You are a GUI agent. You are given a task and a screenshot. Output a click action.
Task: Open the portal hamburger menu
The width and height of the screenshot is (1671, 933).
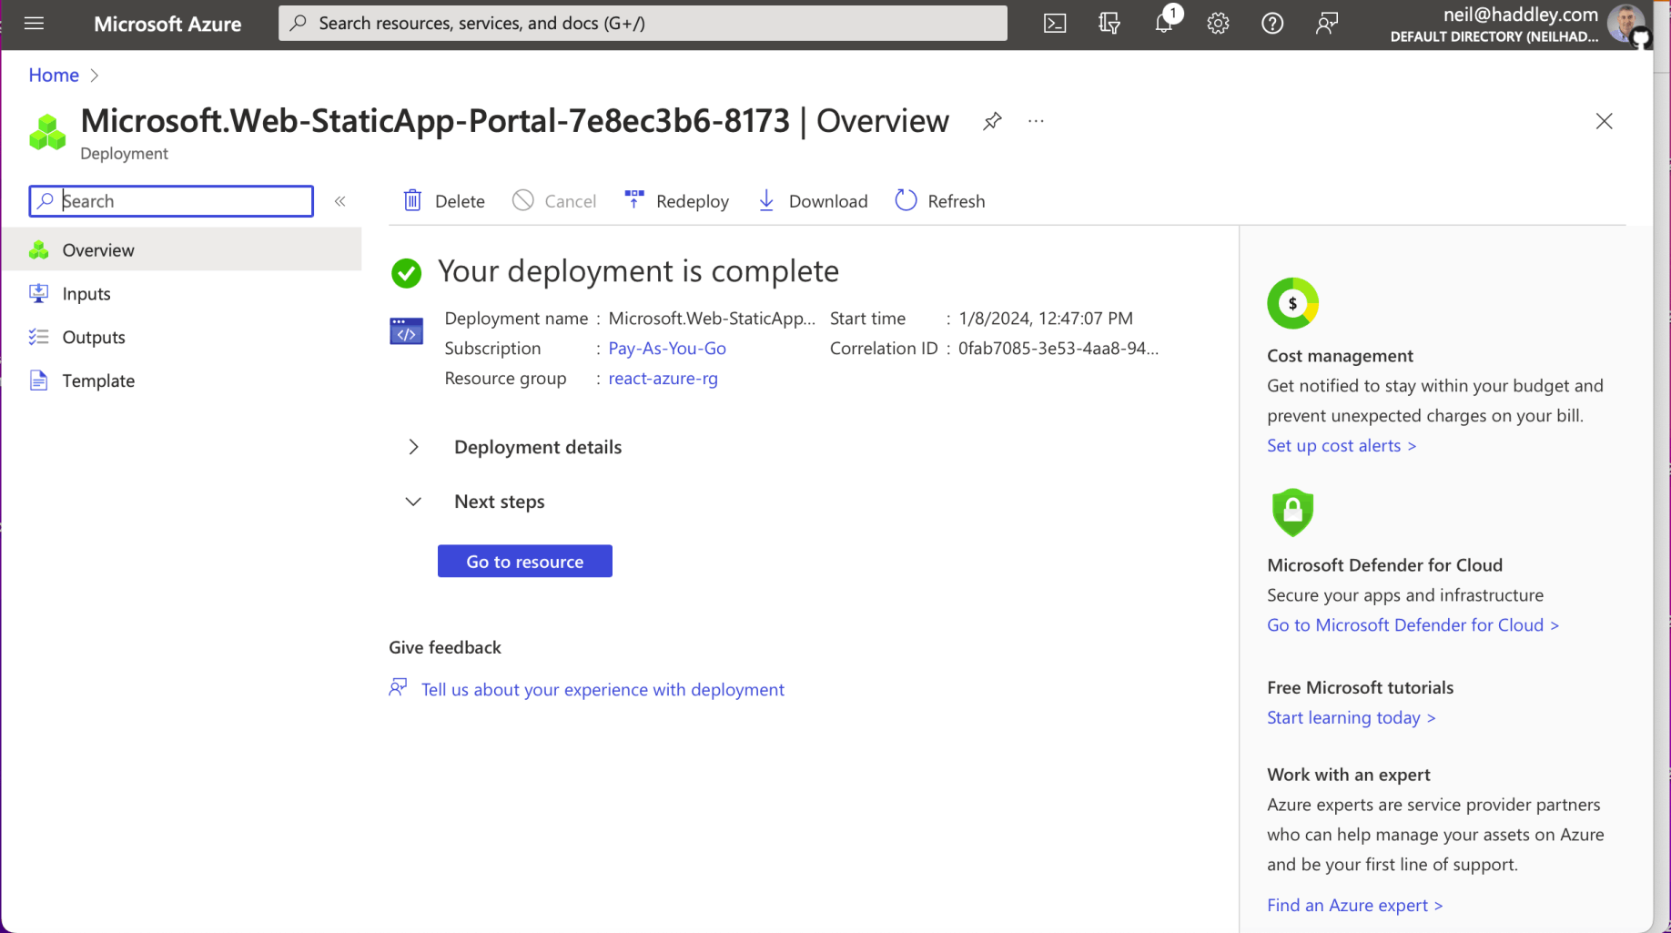[35, 24]
